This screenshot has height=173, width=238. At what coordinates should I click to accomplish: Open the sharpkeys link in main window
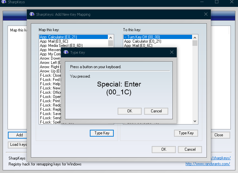tap(221, 158)
